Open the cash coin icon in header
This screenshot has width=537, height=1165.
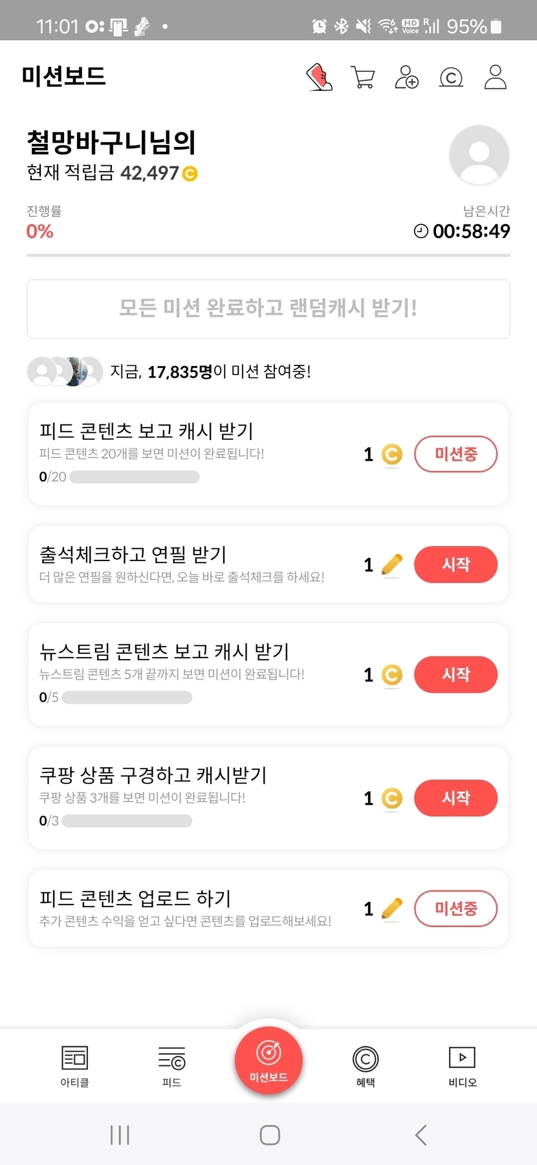tap(451, 78)
